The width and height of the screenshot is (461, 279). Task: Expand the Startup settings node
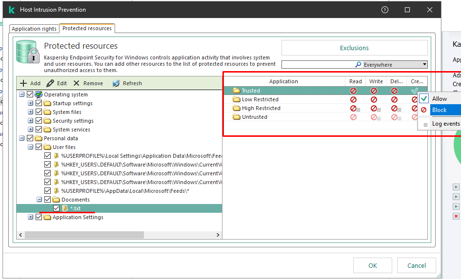30,103
